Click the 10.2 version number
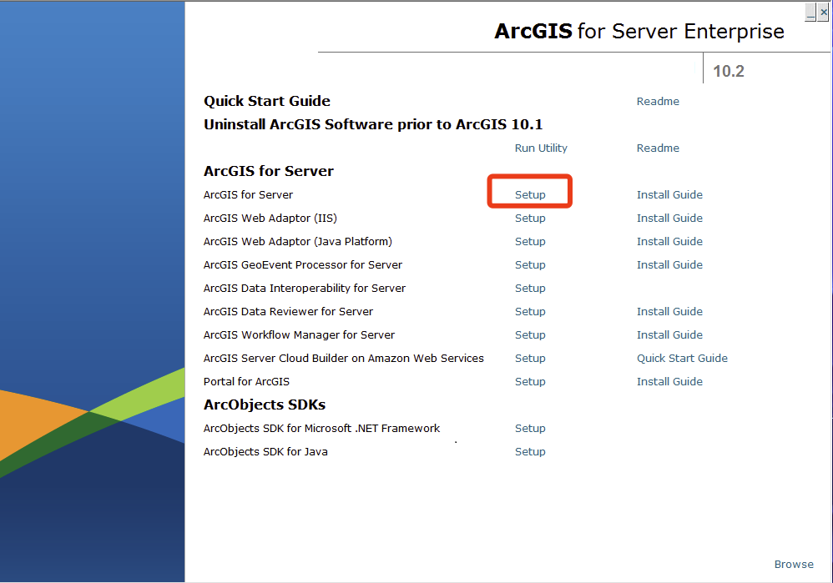Image resolution: width=833 pixels, height=583 pixels. (x=729, y=71)
